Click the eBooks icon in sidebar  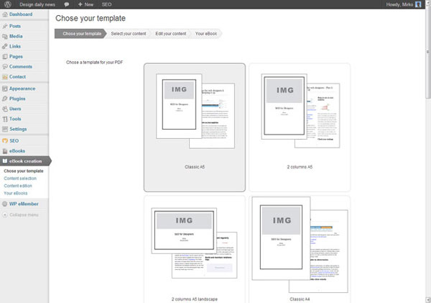click(x=5, y=151)
